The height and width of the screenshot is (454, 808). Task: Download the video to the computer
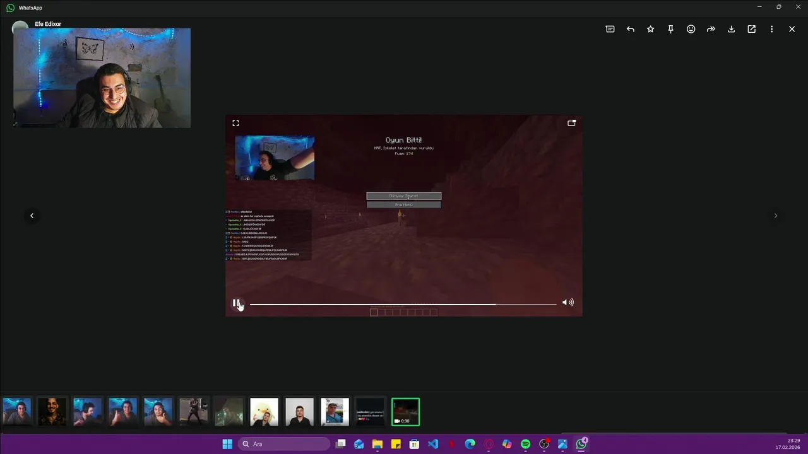point(731,29)
